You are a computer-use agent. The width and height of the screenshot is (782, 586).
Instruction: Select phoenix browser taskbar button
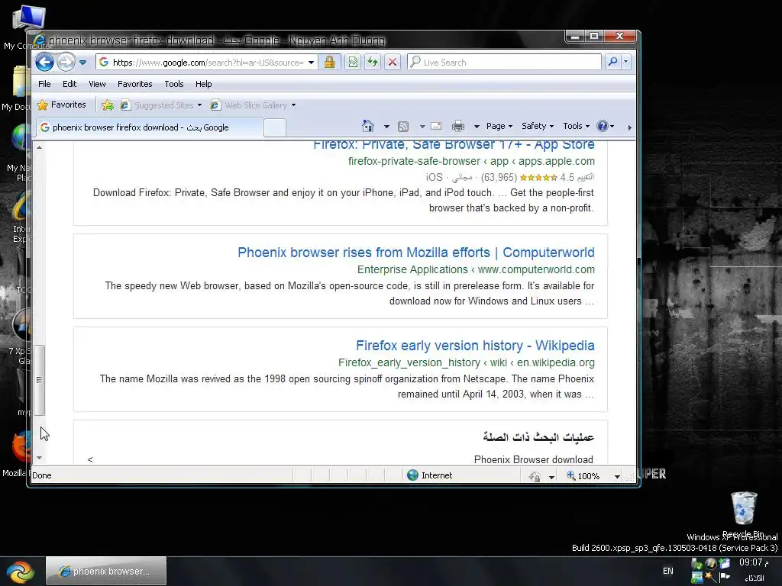(x=105, y=571)
